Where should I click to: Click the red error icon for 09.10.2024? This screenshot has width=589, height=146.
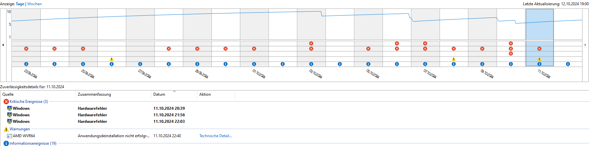[x=482, y=49]
